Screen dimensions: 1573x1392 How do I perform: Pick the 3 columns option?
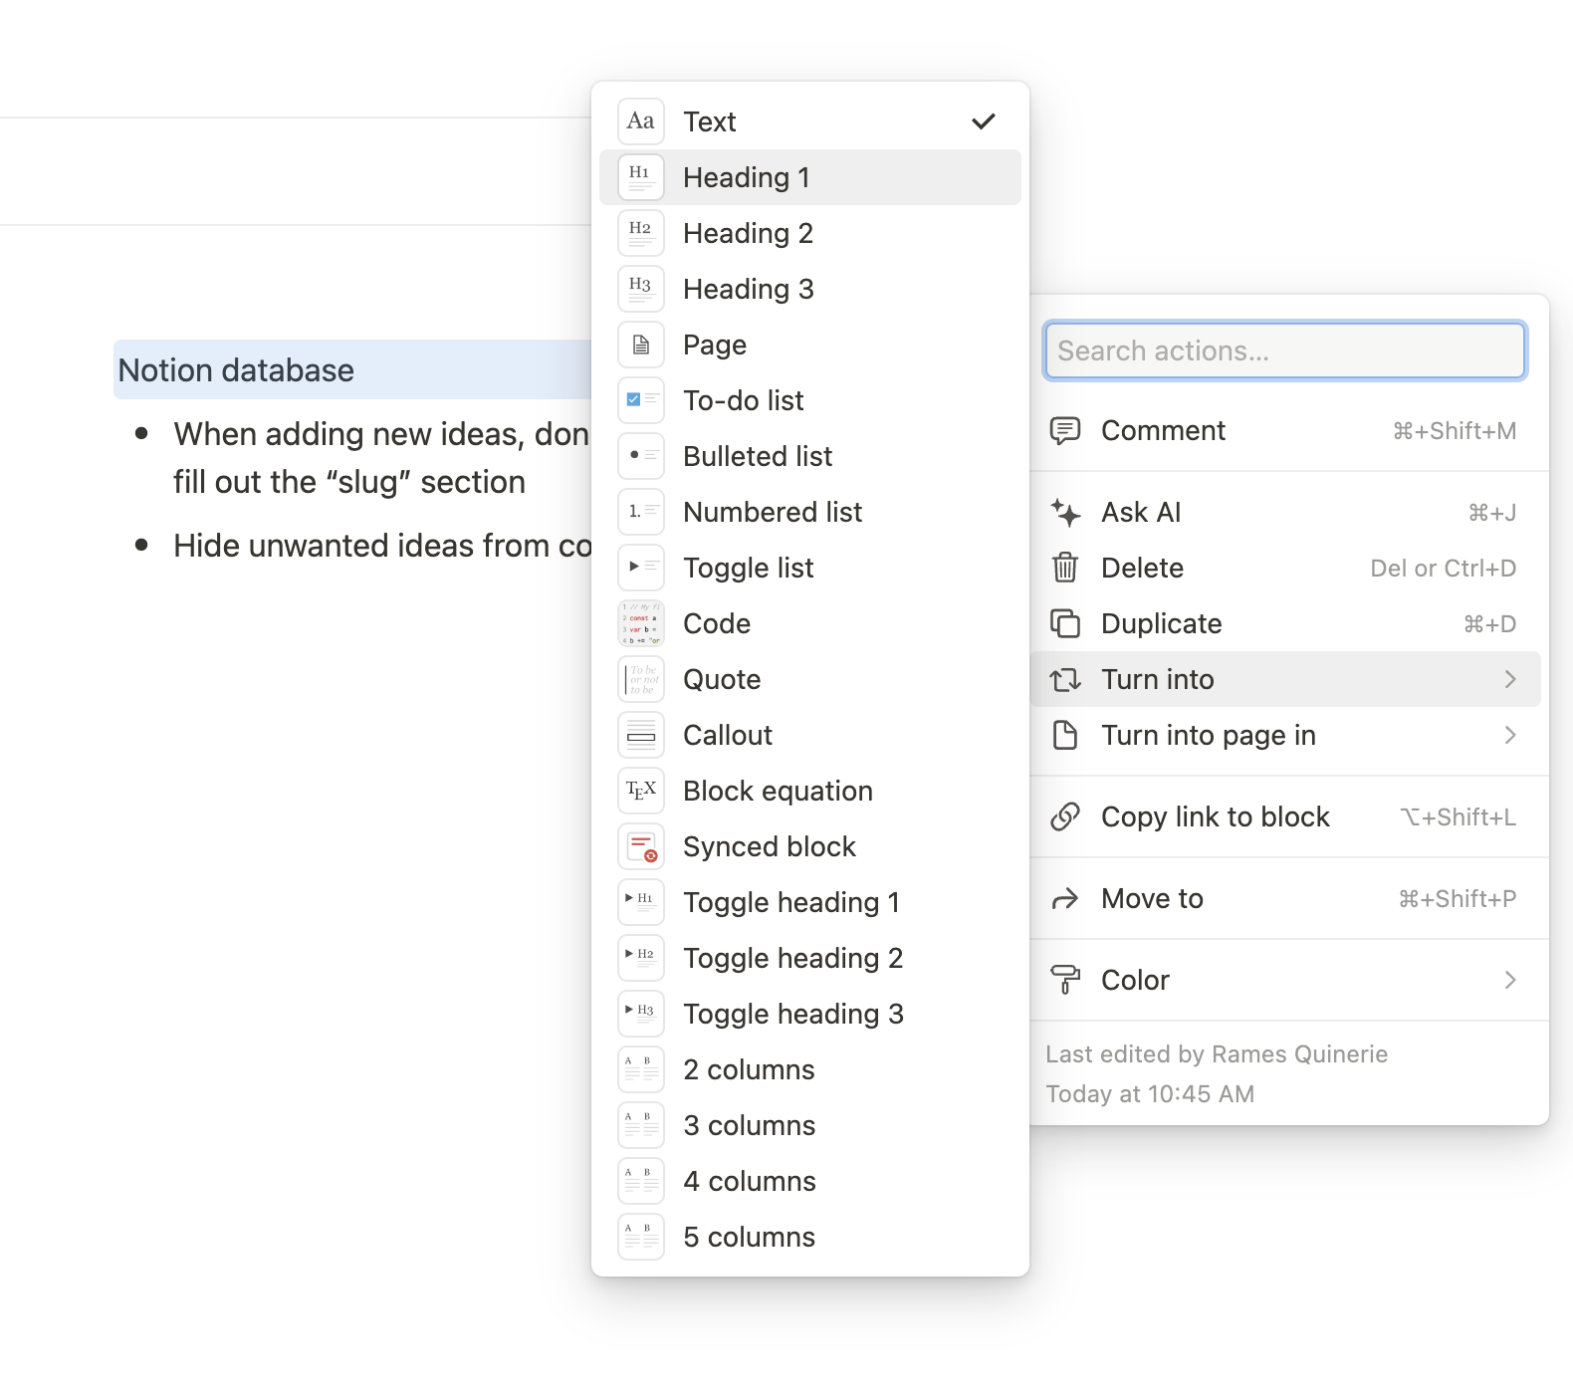tap(810, 1125)
